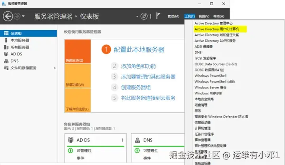Click the DNS tile icon

pyautogui.click(x=137, y=140)
